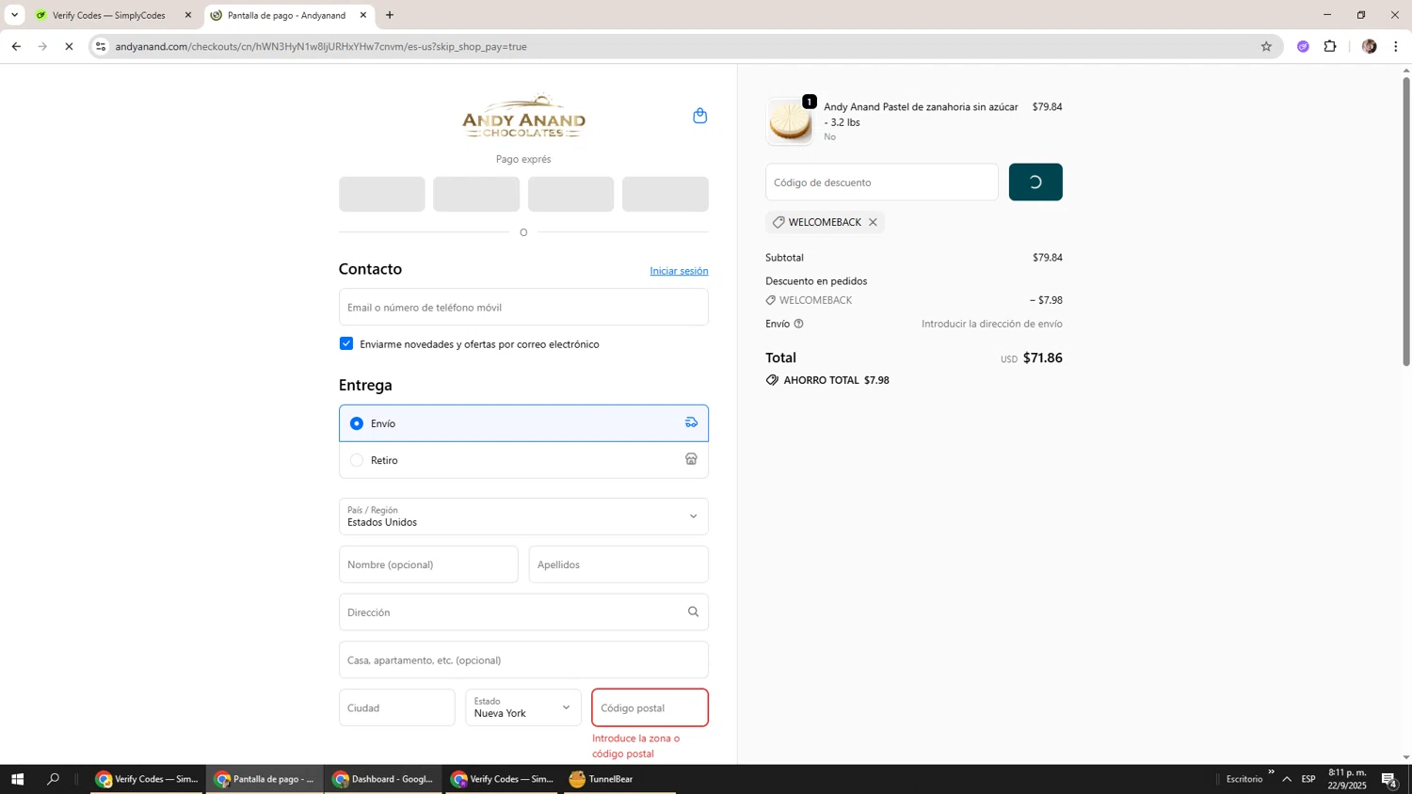The image size is (1412, 794).
Task: Bookmark this page with the star icon
Action: (x=1266, y=46)
